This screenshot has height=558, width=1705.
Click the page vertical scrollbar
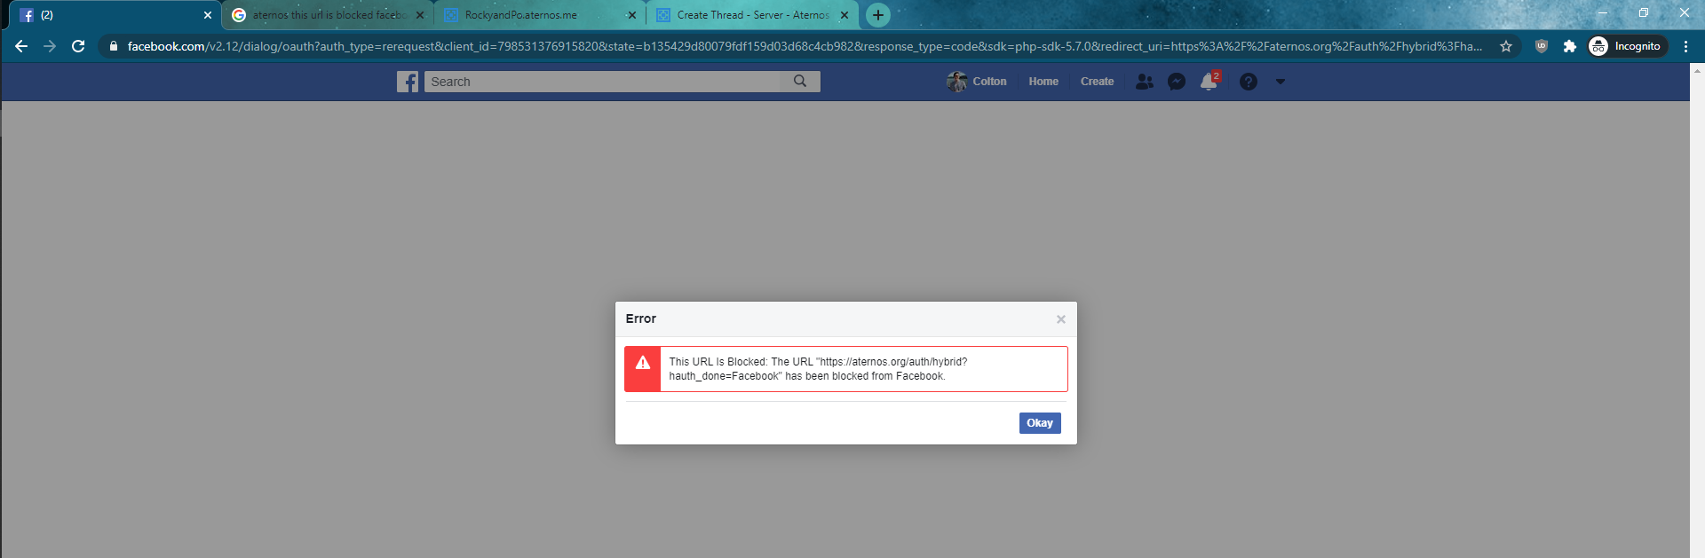pos(1697,310)
